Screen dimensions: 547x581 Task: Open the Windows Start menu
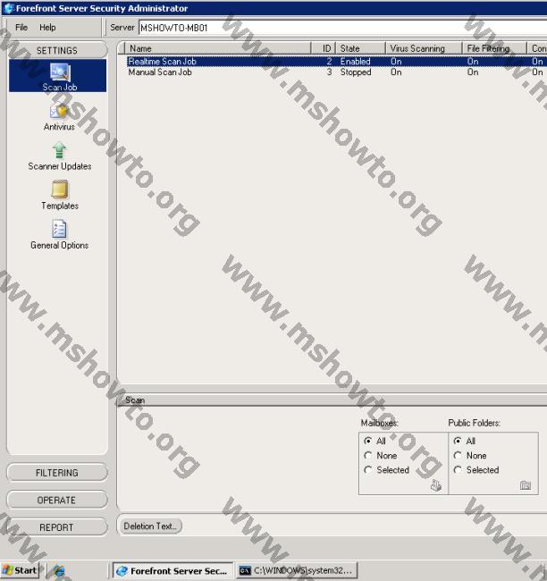pos(20,570)
